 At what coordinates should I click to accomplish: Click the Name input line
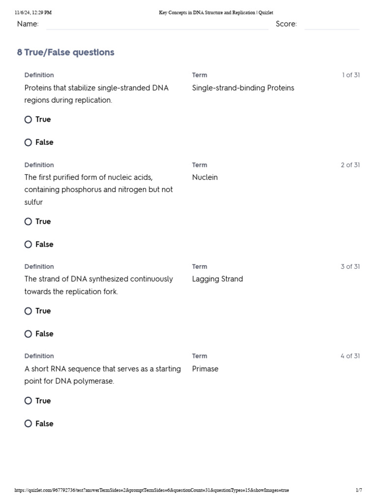157,25
